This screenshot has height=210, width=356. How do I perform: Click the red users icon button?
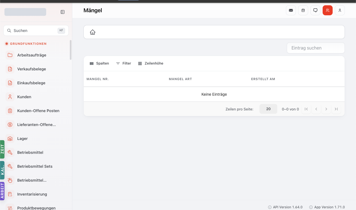[328, 10]
